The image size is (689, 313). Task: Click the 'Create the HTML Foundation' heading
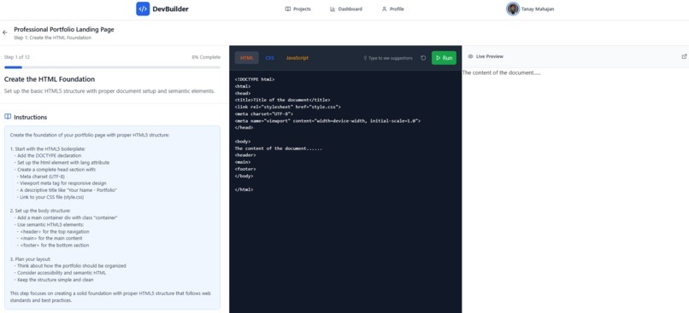[x=50, y=79]
